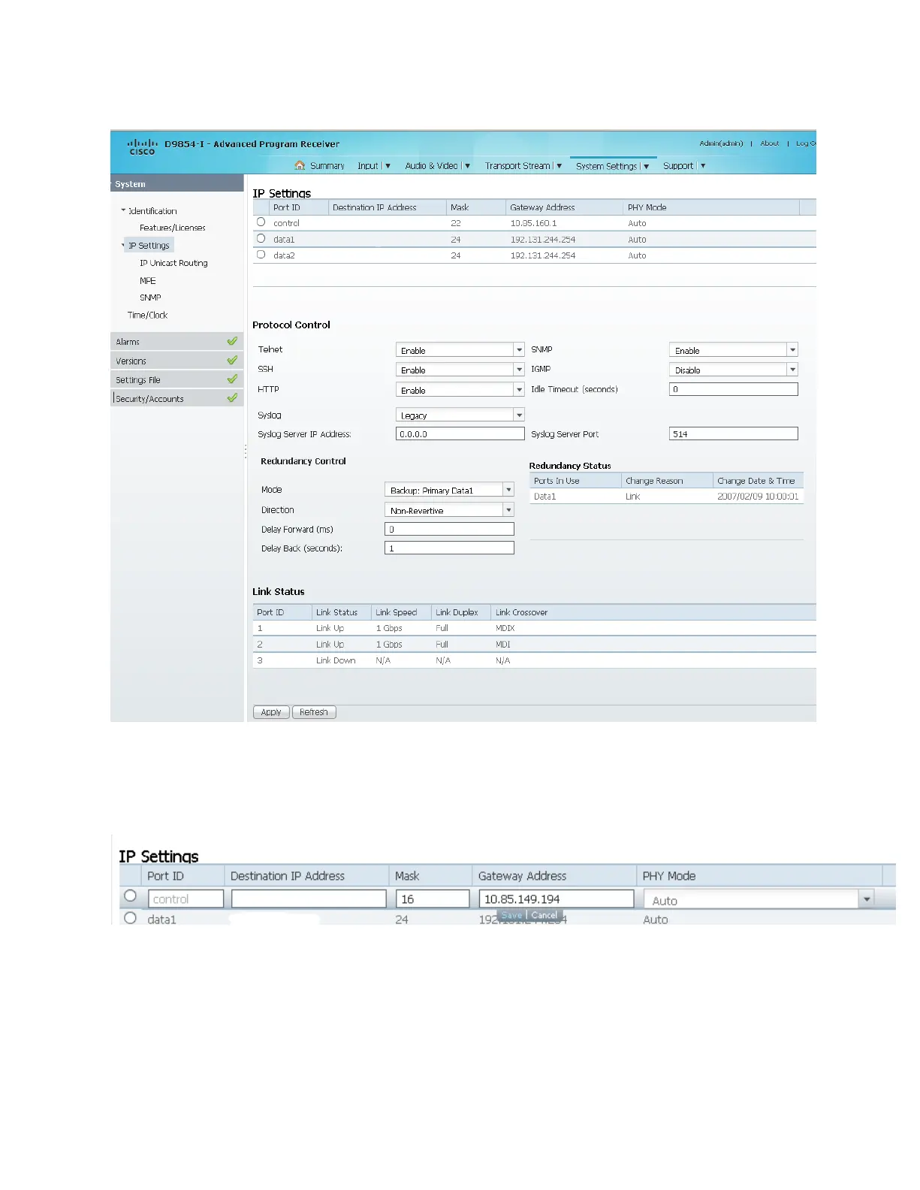Click the Versions green checkmark icon
The width and height of the screenshot is (920, 1190).
(x=232, y=361)
